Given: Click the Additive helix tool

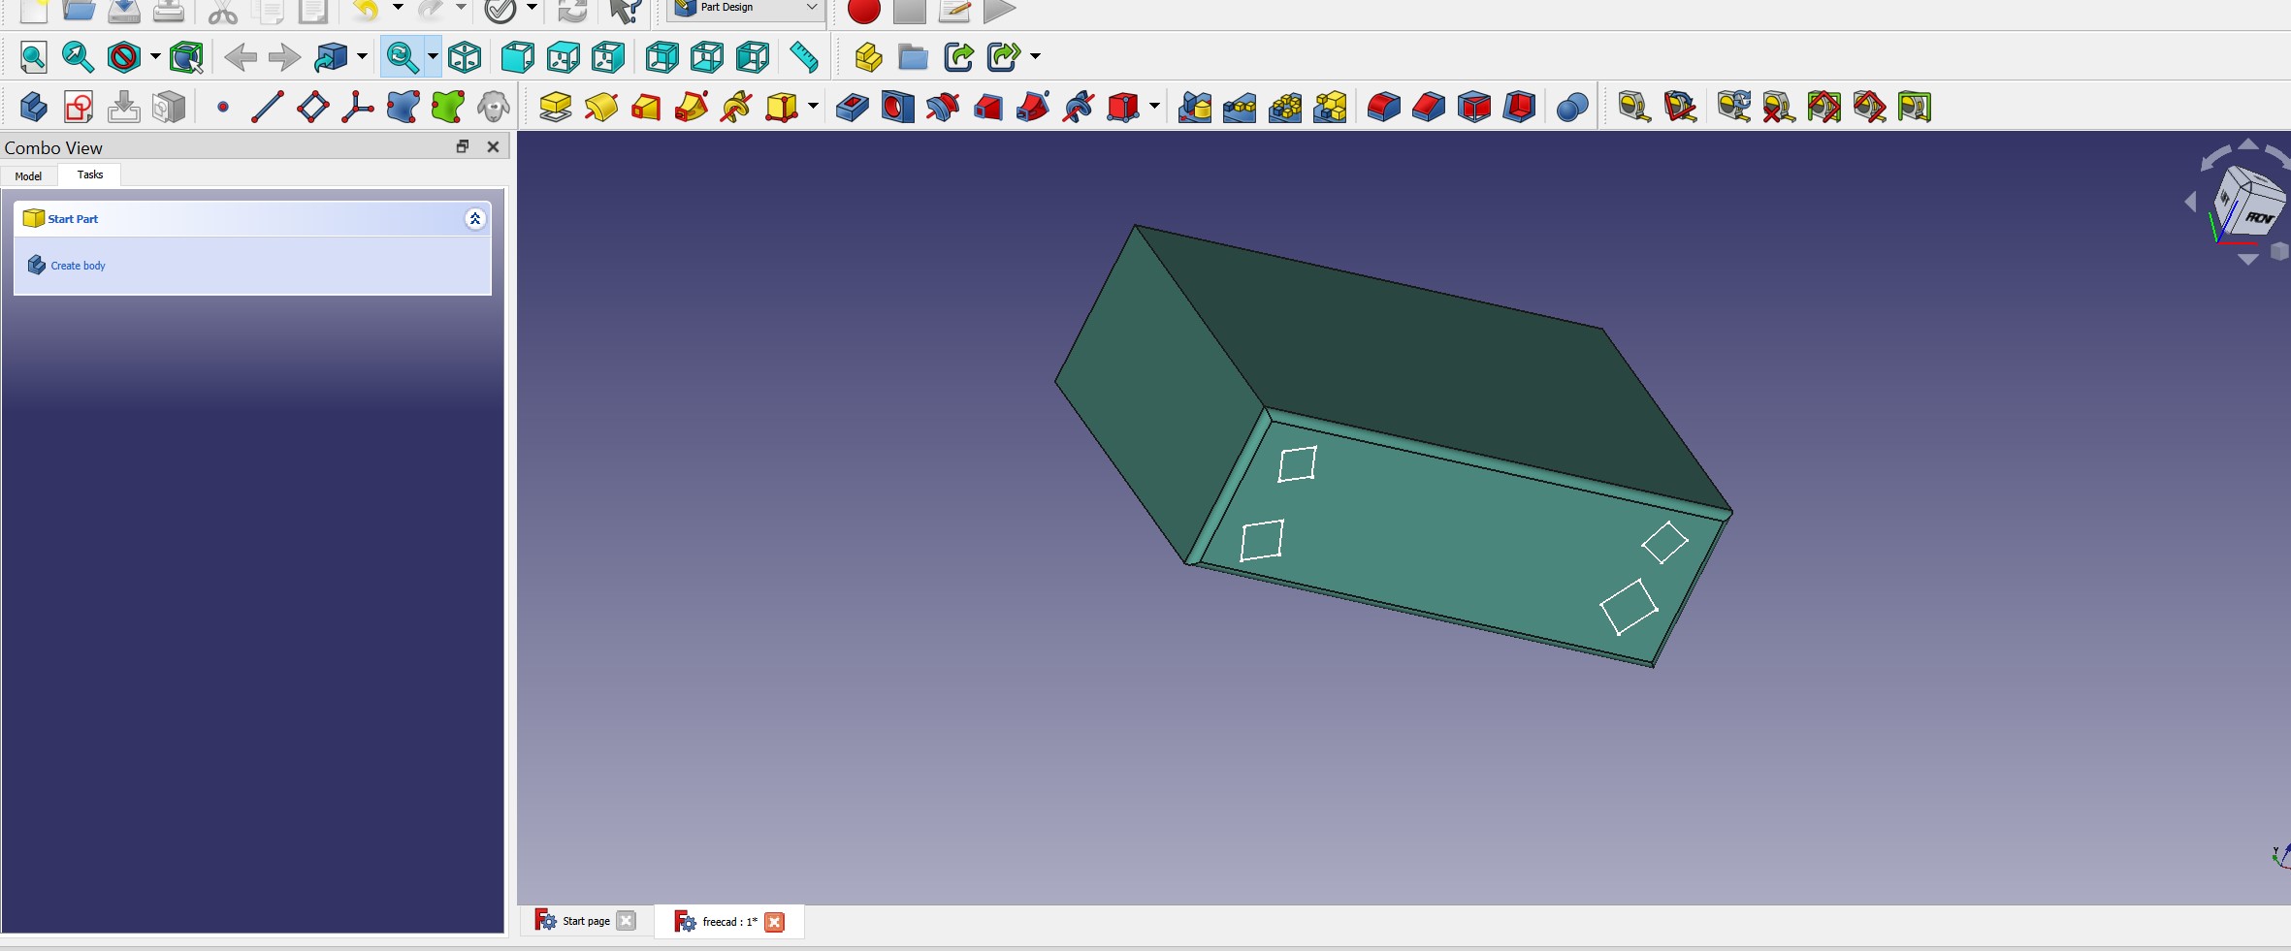Looking at the screenshot, I should tap(737, 107).
